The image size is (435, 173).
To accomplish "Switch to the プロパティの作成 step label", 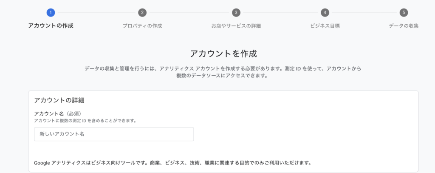I will (x=142, y=26).
